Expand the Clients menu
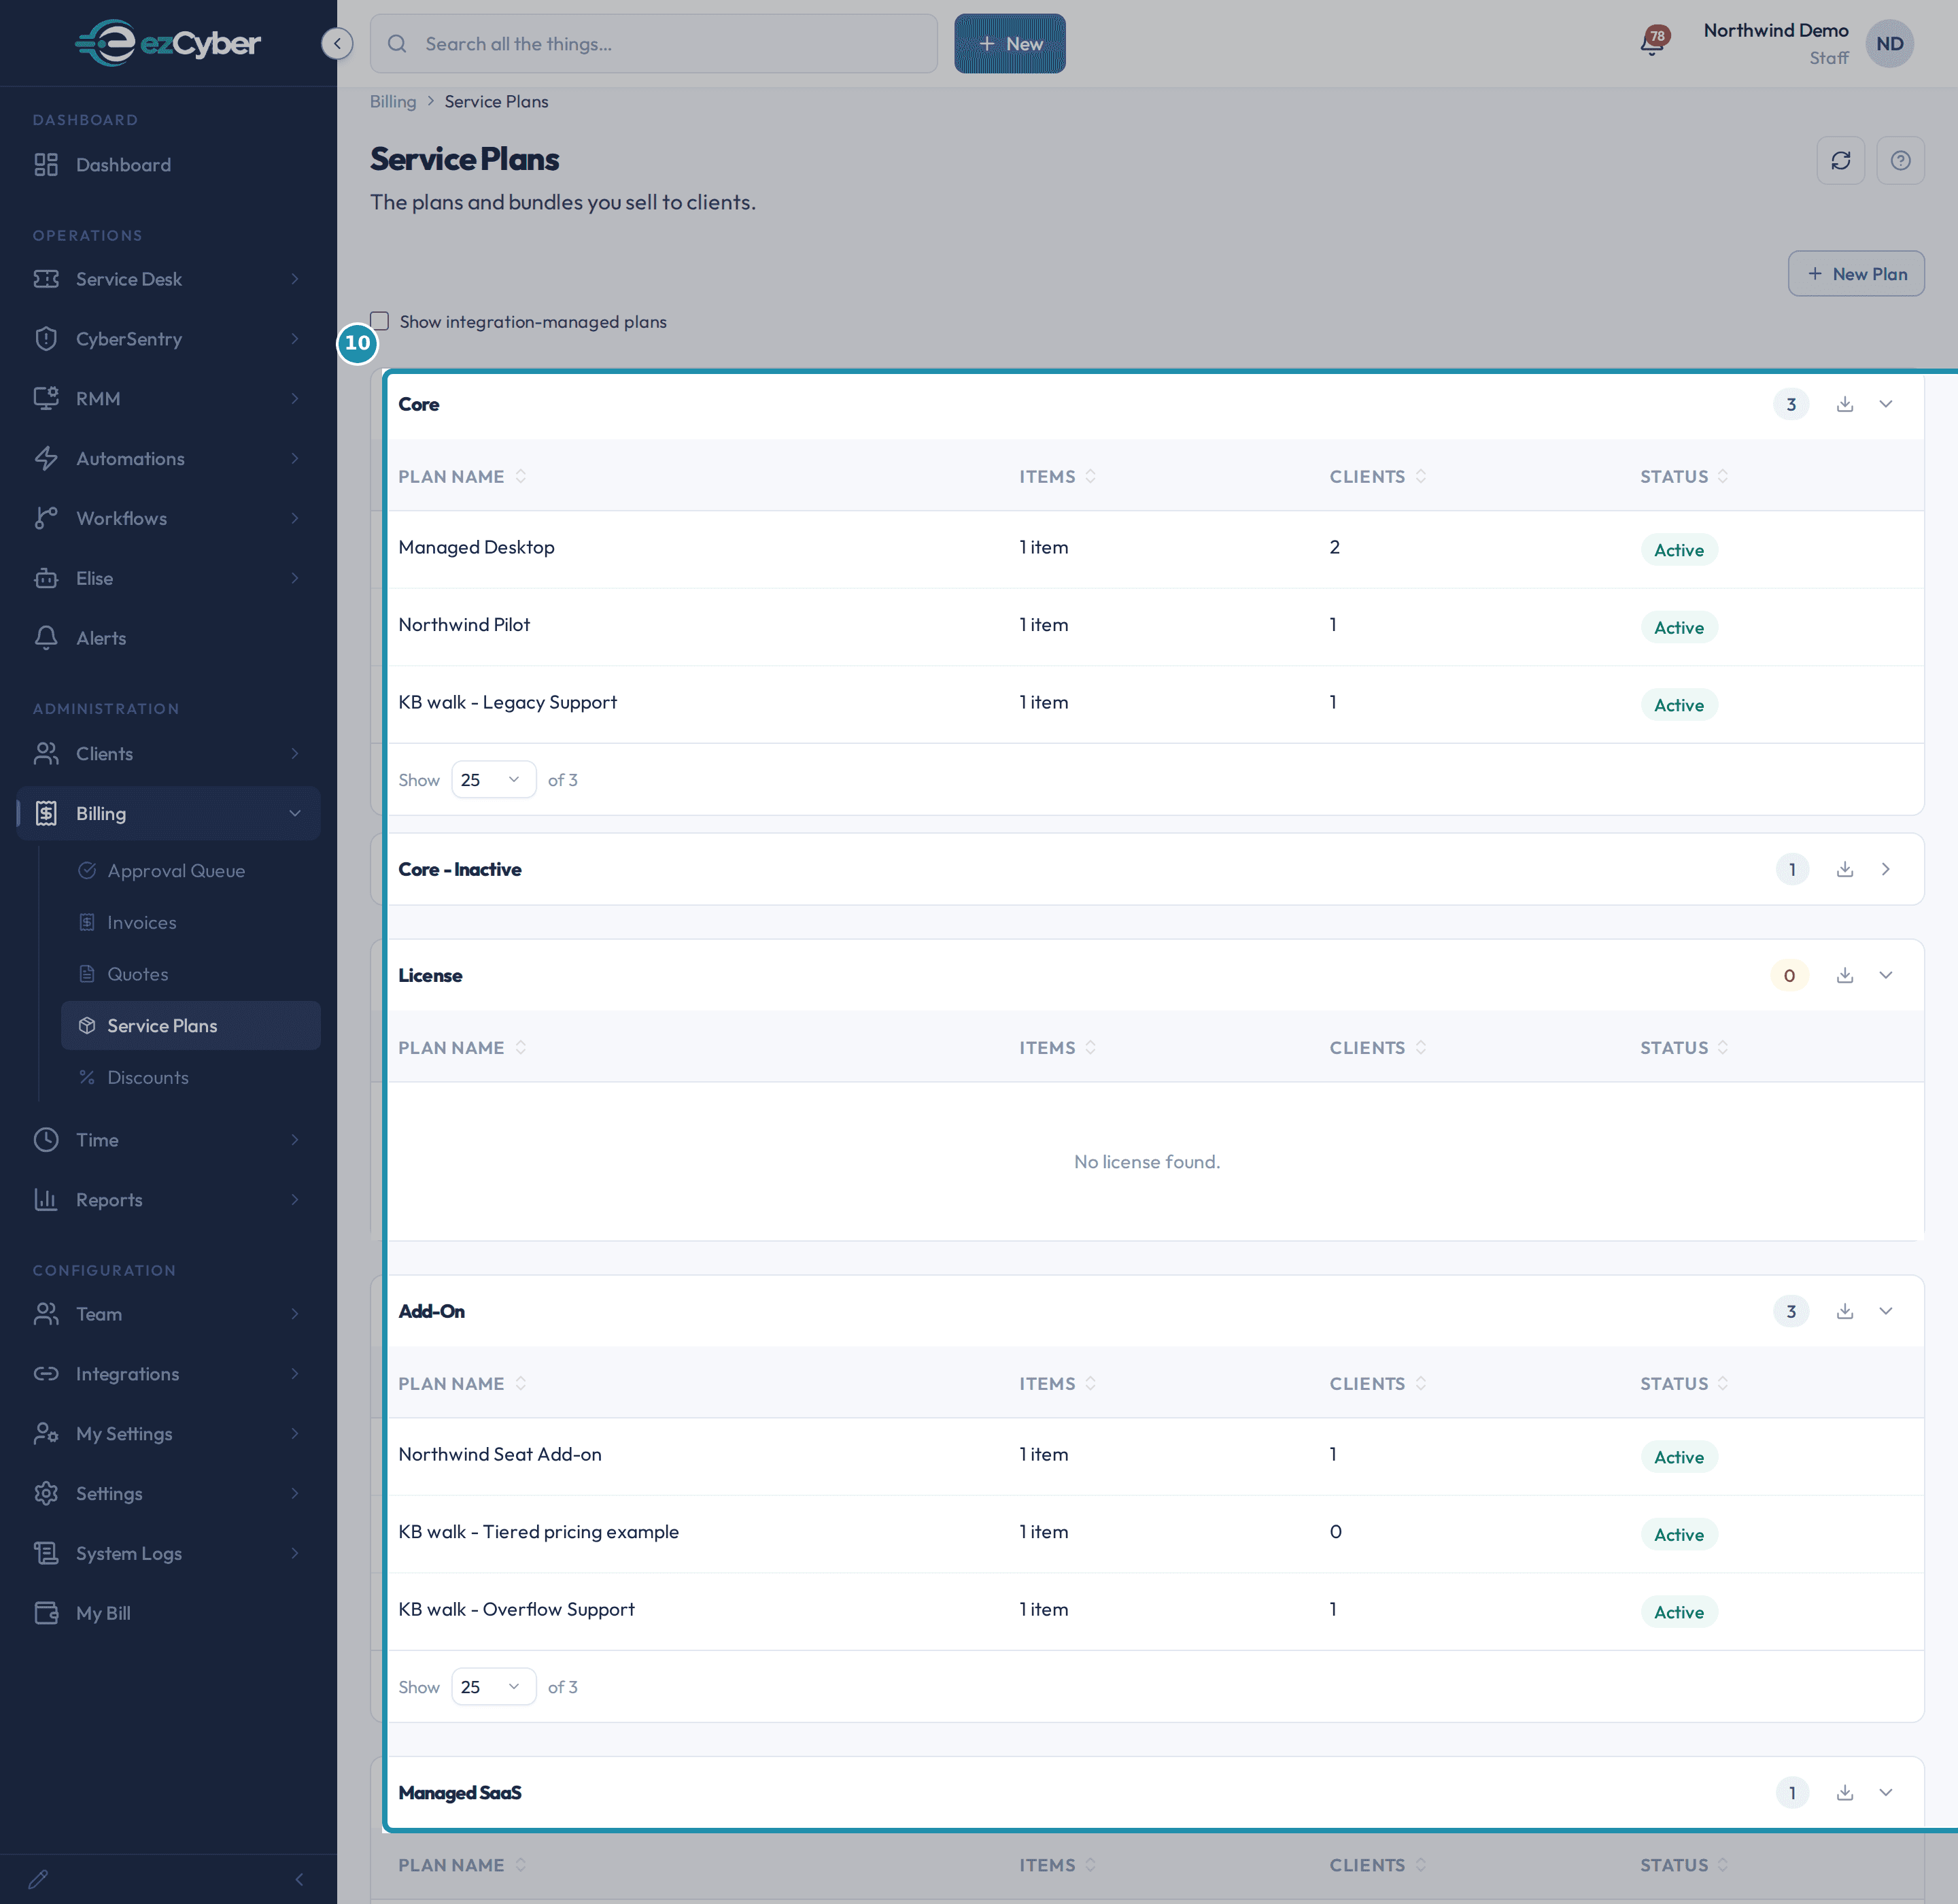Viewport: 1958px width, 1904px height. [168, 754]
